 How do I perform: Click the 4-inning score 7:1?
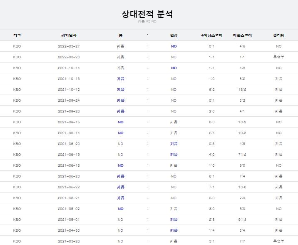click(x=212, y=187)
